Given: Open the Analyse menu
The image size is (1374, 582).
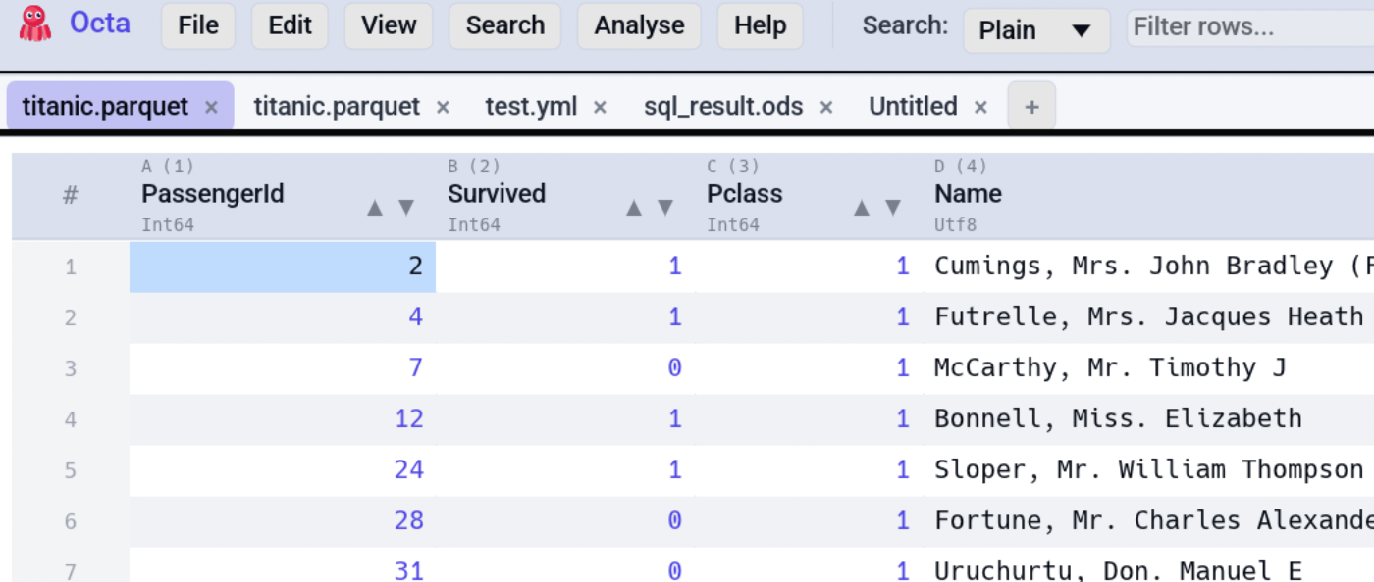Looking at the screenshot, I should coord(639,25).
